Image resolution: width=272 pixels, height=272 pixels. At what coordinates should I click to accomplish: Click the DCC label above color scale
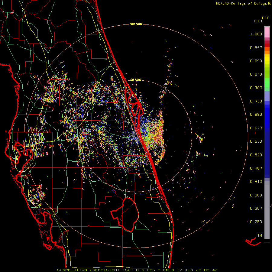(266, 18)
